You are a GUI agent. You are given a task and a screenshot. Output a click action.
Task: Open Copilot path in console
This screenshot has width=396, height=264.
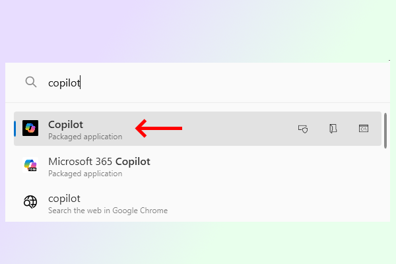tap(364, 129)
